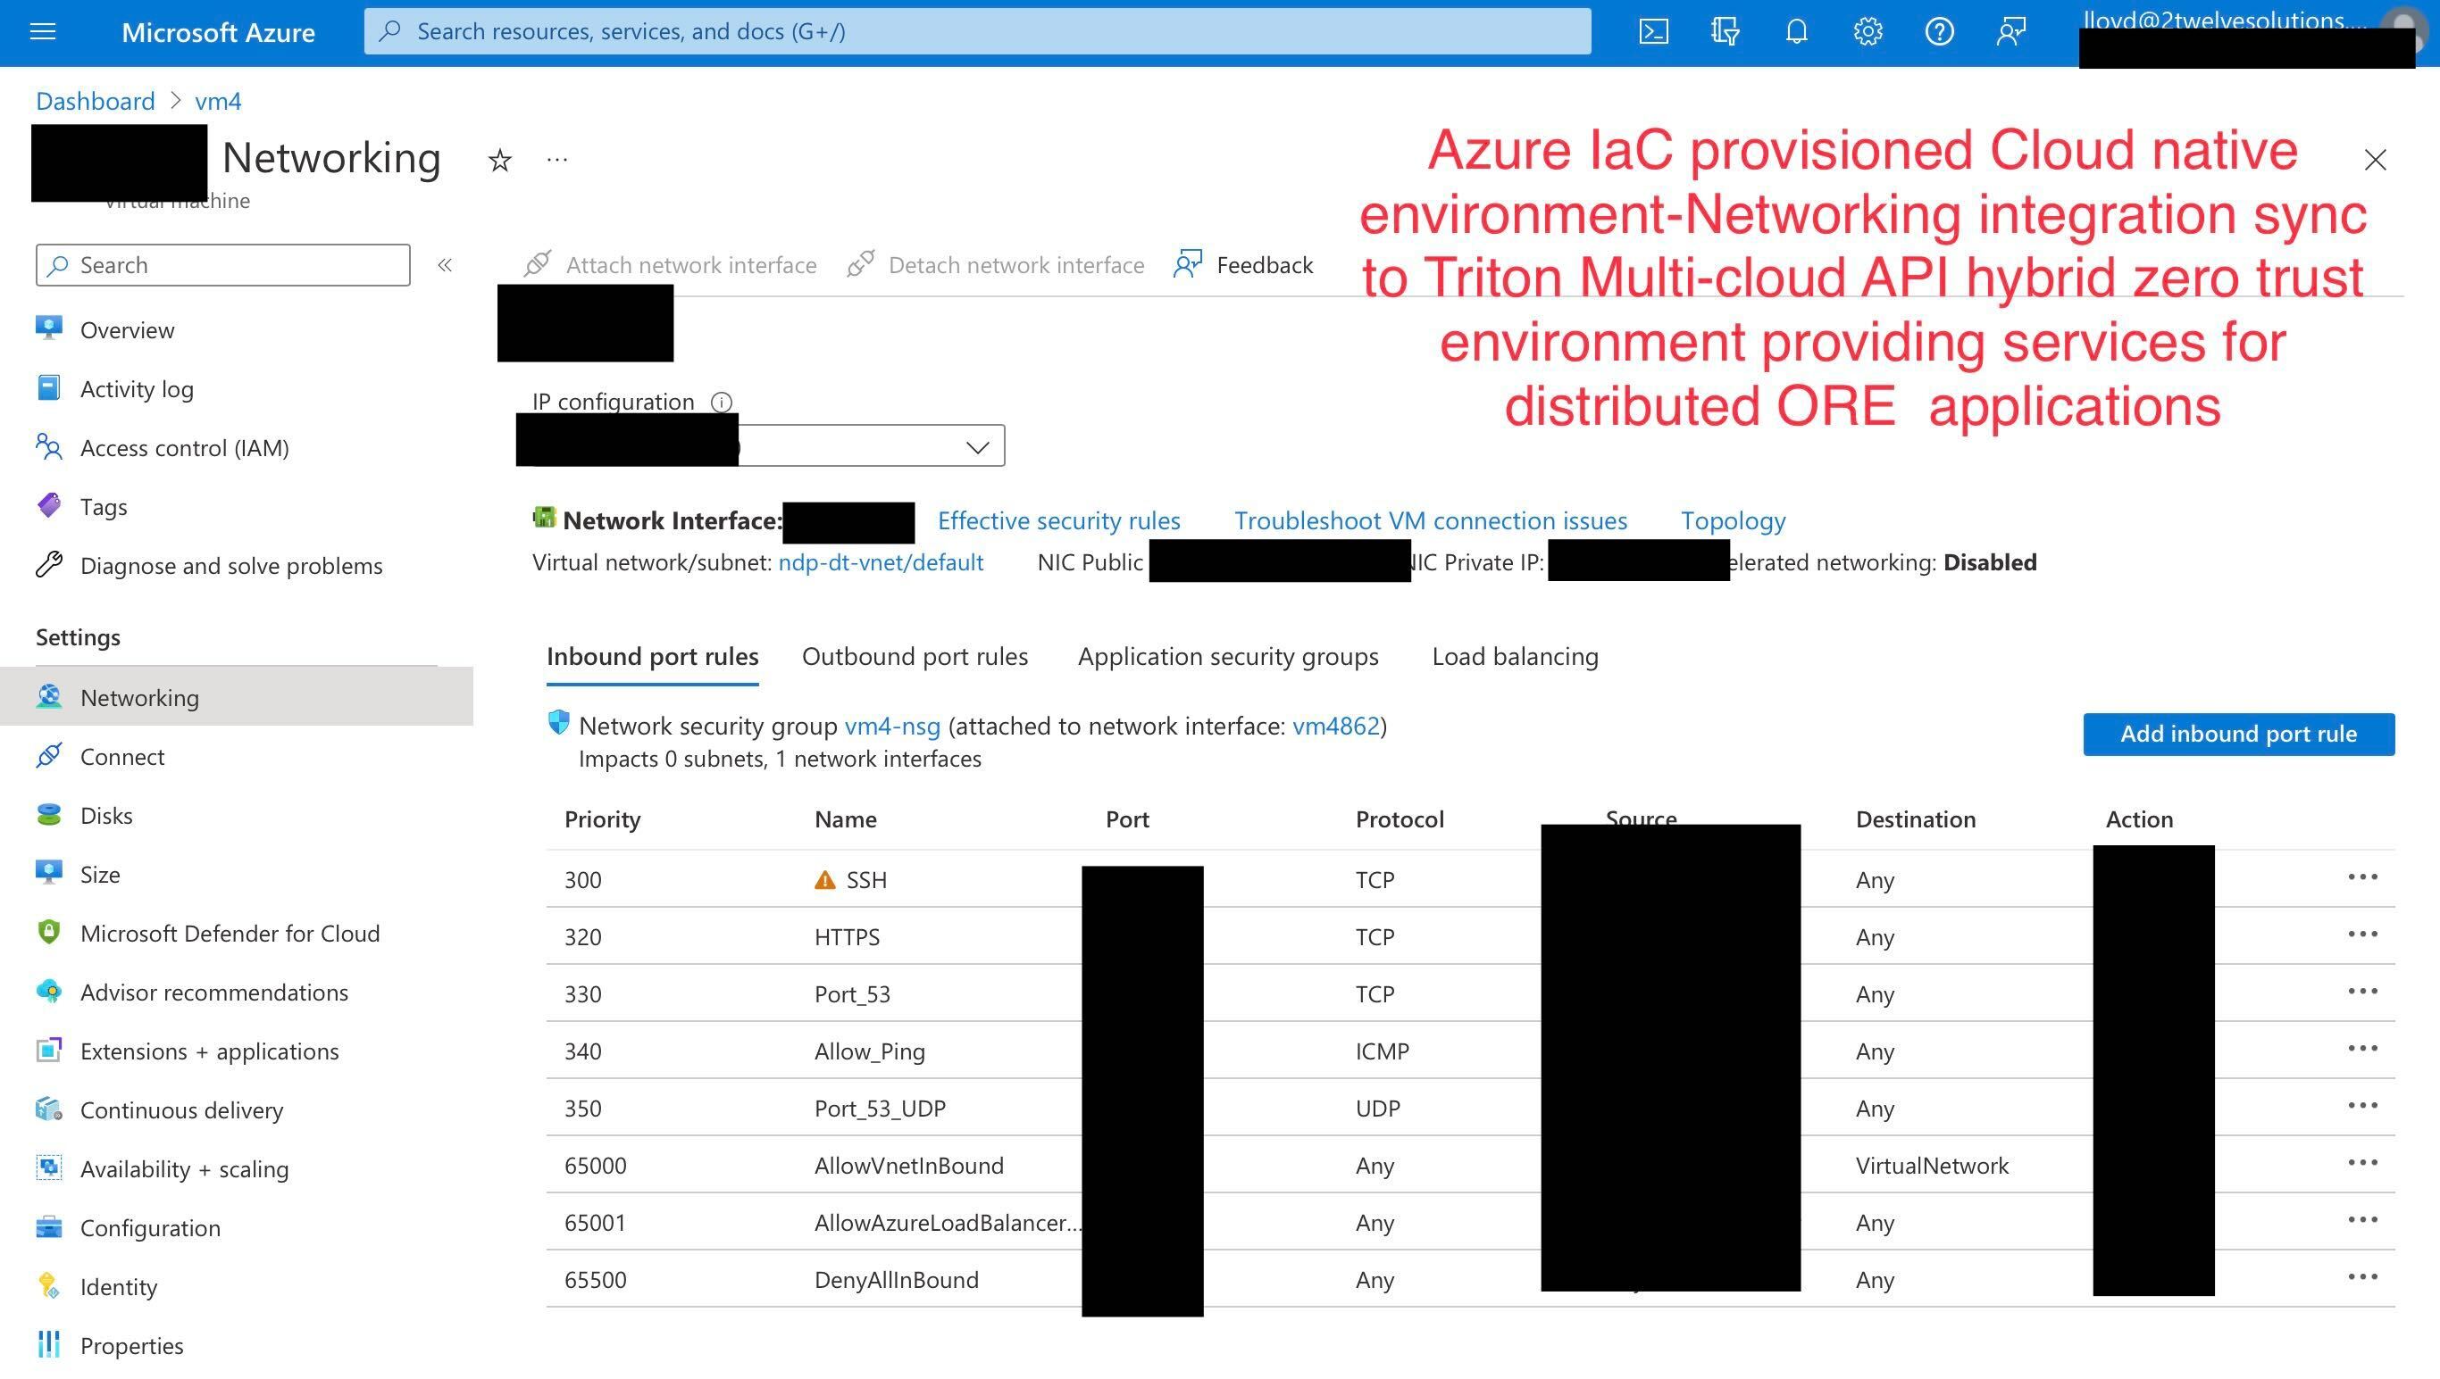2440x1379 pixels.
Task: Open ellipsis menu for AllowVnetInBound rule
Action: (2362, 1162)
